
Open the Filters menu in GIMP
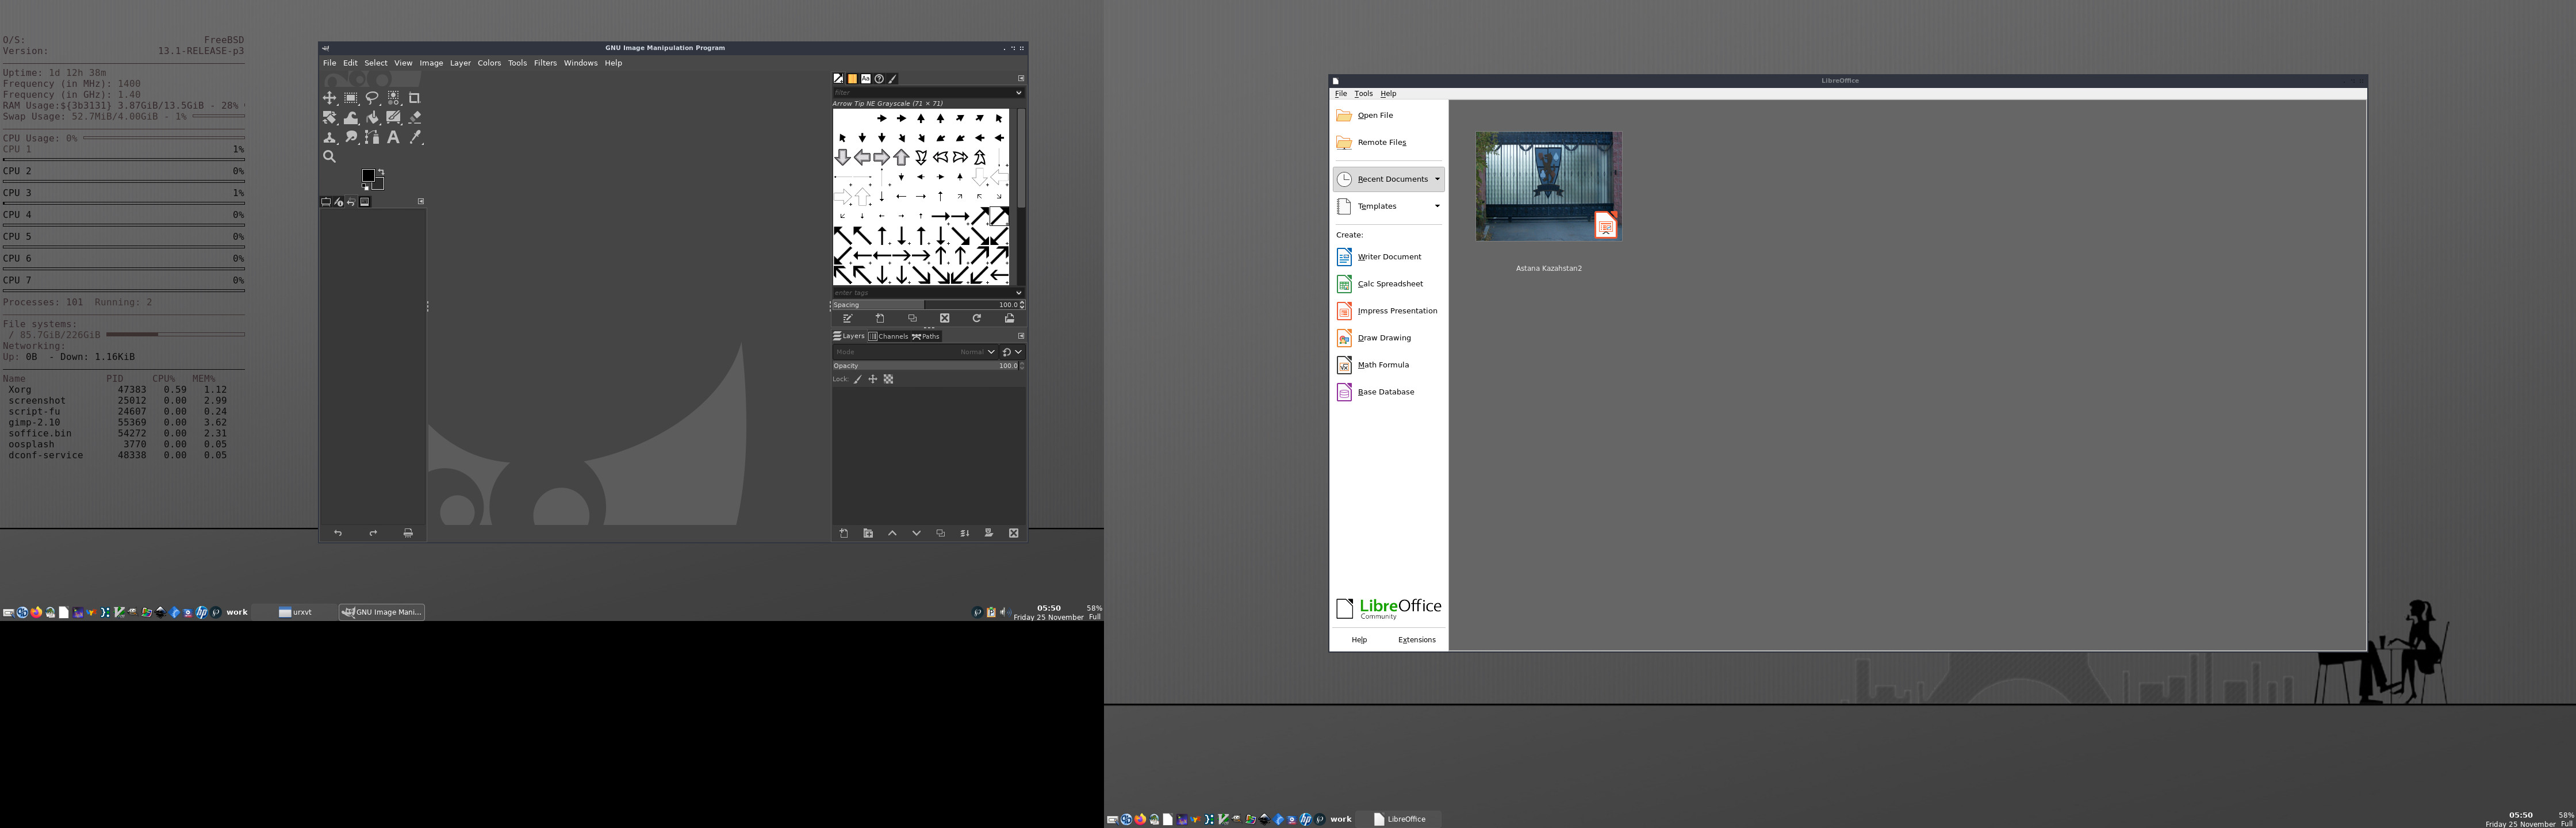[545, 63]
